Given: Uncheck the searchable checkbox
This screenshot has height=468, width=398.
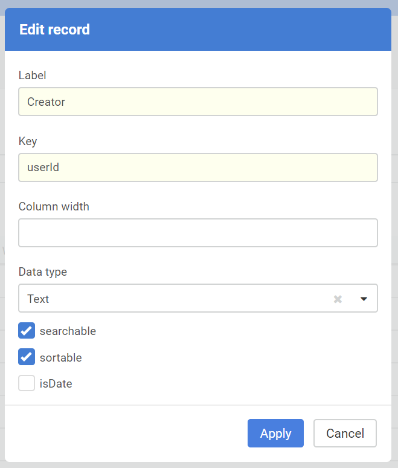Looking at the screenshot, I should coord(27,331).
